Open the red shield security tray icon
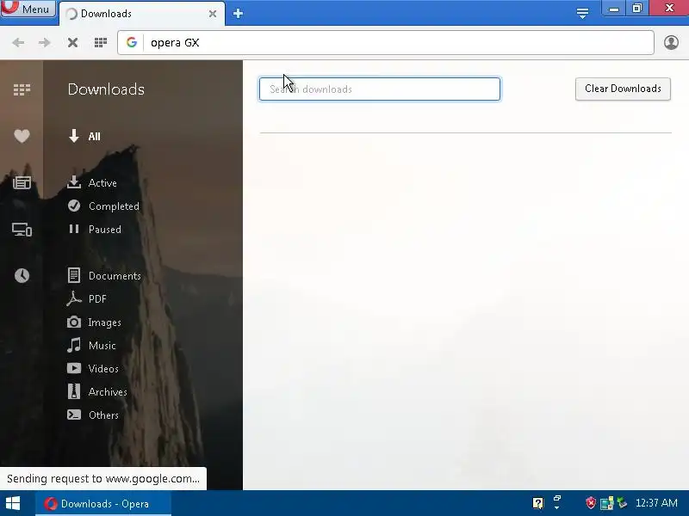This screenshot has width=689, height=516. 591,503
